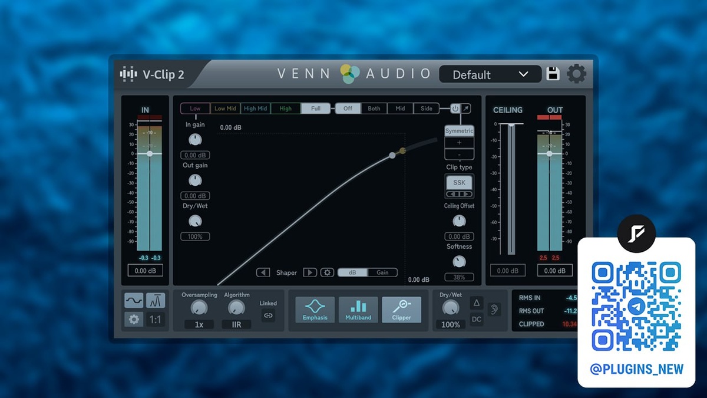This screenshot has height=398, width=707.
Task: Choose Symmetric clipping mode
Action: 459,131
